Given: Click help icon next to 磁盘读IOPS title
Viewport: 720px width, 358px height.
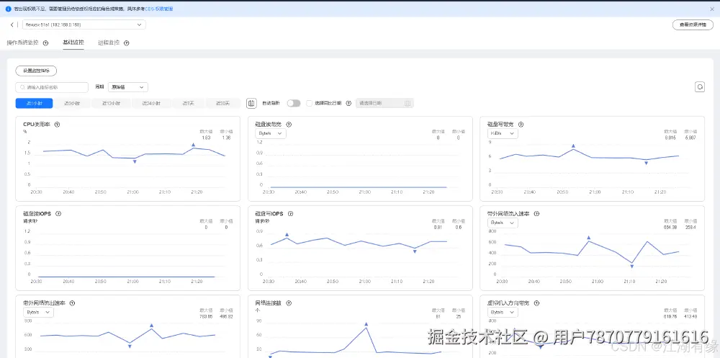Looking at the screenshot, I should pyautogui.click(x=58, y=214).
